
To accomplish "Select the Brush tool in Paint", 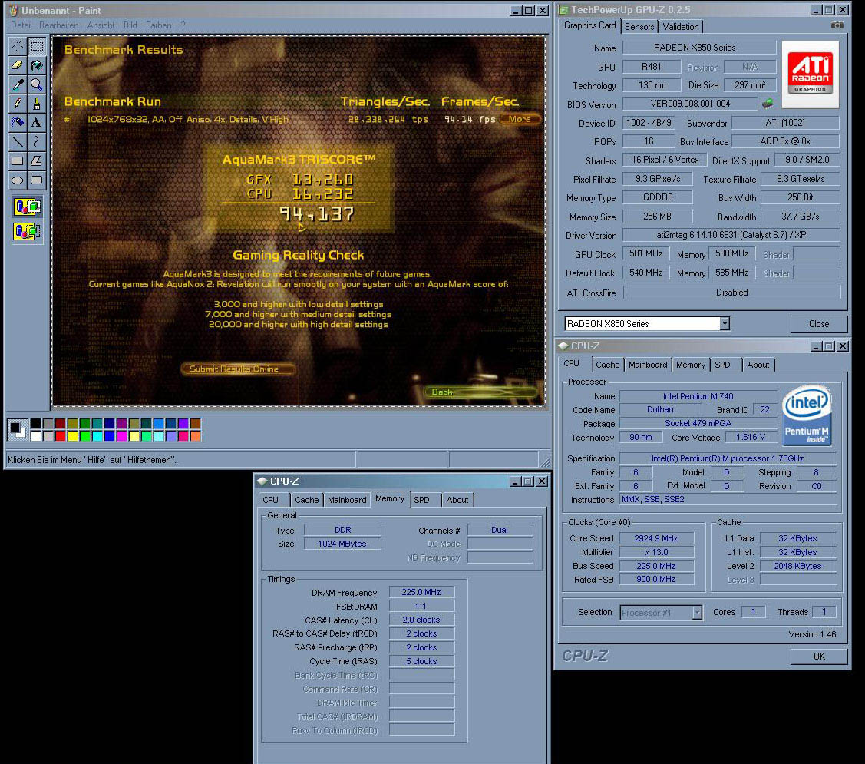I will point(37,103).
